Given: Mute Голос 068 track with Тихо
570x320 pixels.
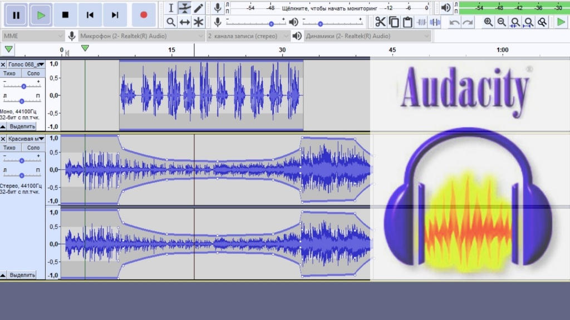Looking at the screenshot, I should 9,73.
